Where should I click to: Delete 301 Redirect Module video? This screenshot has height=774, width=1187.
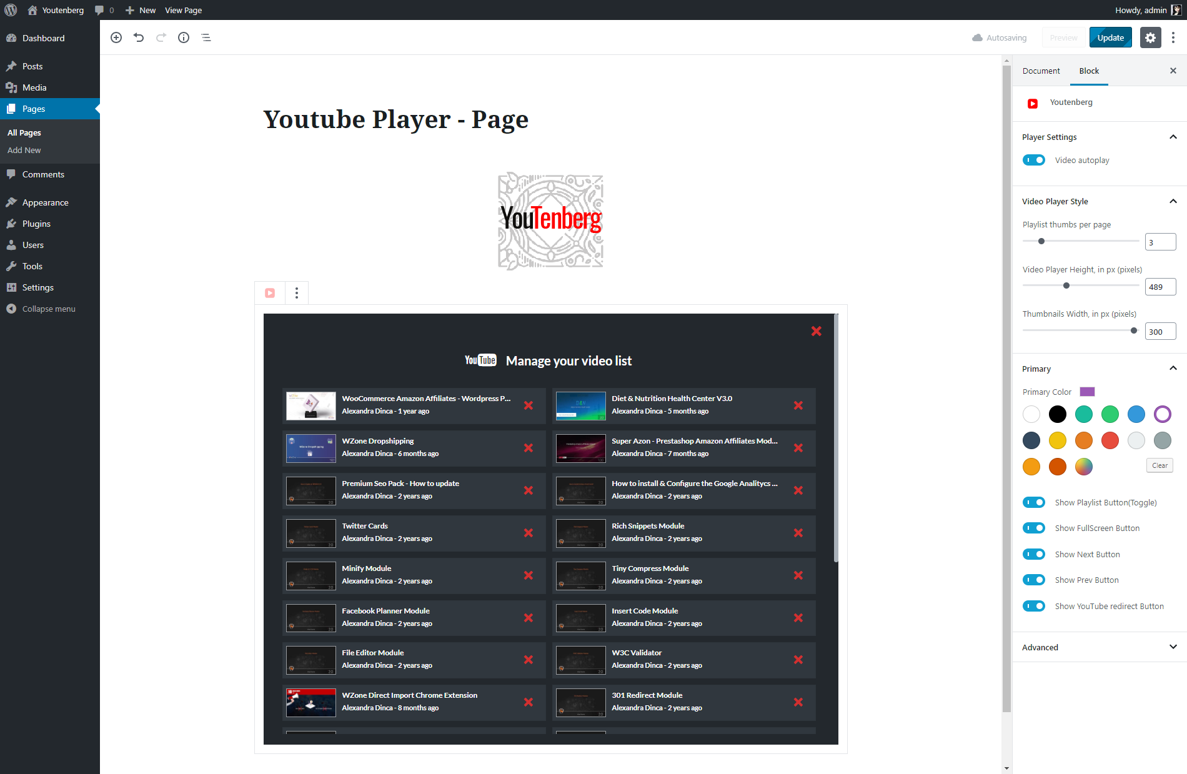798,702
